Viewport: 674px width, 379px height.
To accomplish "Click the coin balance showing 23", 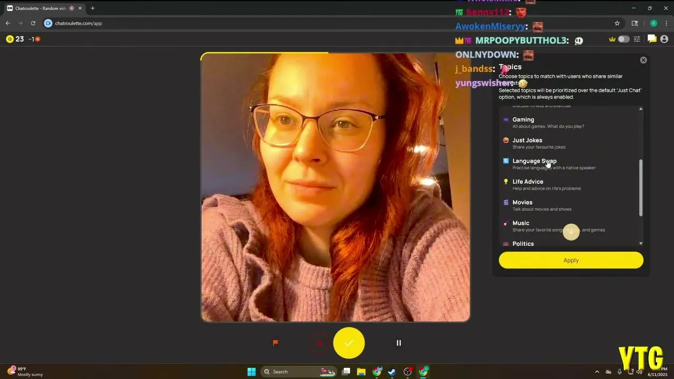I will (x=15, y=39).
